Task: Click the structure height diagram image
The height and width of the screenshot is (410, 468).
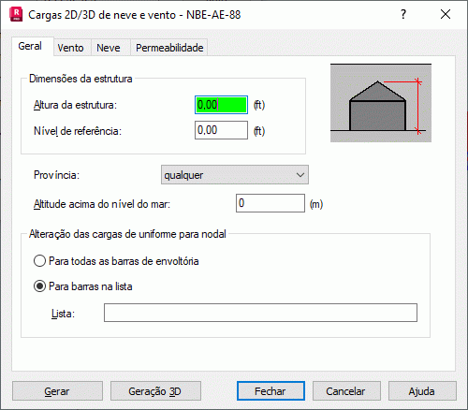Action: point(381,103)
